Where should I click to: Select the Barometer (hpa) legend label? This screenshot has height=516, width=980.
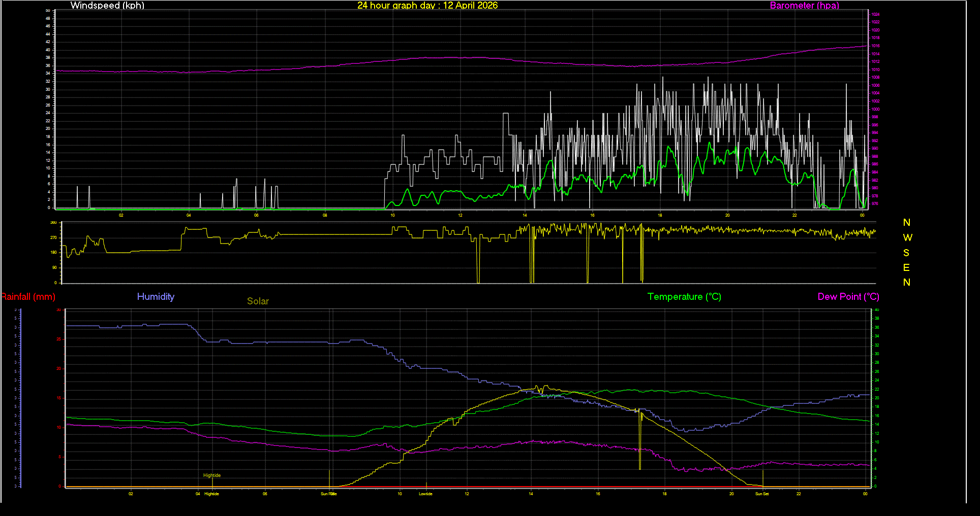click(x=804, y=6)
